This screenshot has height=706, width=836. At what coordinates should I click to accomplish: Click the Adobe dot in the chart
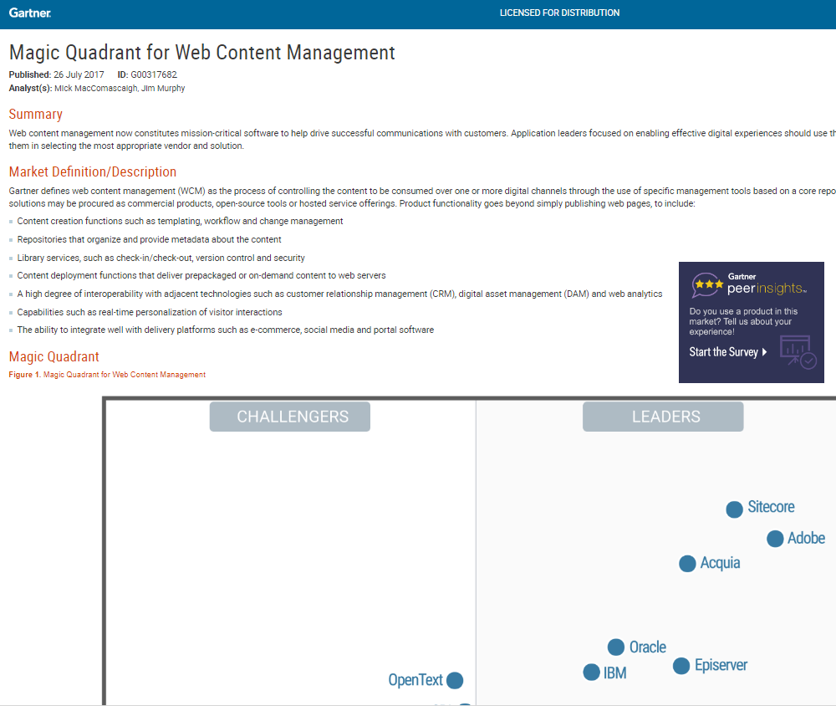click(775, 539)
